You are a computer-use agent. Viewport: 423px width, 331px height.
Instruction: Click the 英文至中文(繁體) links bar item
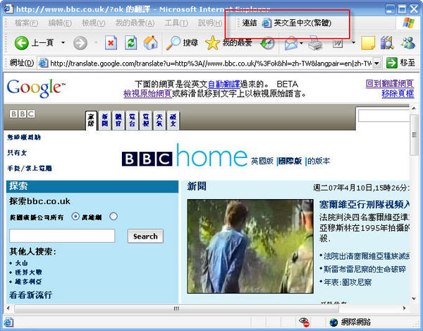297,23
